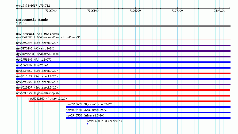Select the purple dgv3425n223 variant bar
The width and height of the screenshot is (238, 134).
(x=123, y=57)
